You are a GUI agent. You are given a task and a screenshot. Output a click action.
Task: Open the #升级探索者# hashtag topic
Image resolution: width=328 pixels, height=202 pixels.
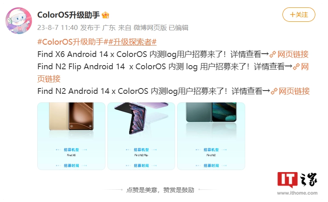tap(132, 42)
